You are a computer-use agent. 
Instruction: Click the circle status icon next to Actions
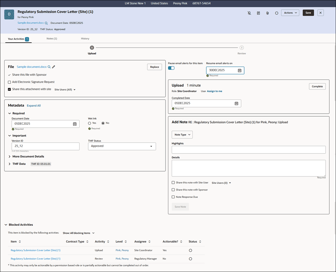[x=276, y=13]
